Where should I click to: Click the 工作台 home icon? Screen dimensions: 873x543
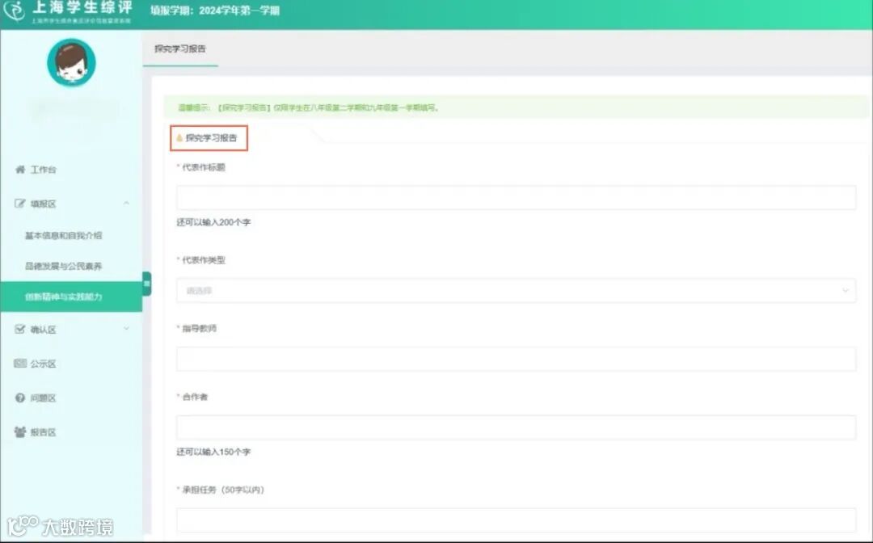(x=20, y=169)
